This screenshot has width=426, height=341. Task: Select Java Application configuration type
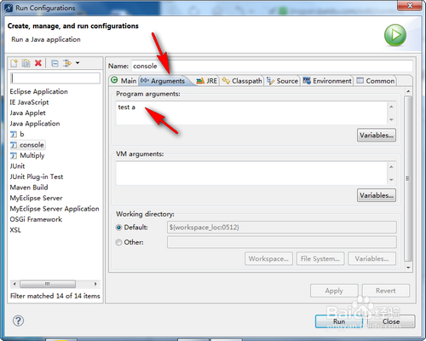tap(35, 124)
